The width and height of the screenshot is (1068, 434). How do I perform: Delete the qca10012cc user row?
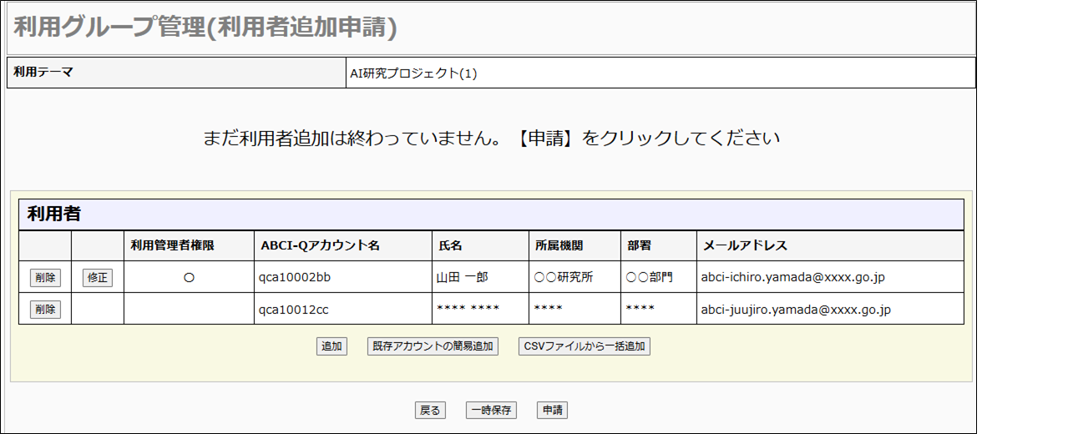pyautogui.click(x=45, y=310)
